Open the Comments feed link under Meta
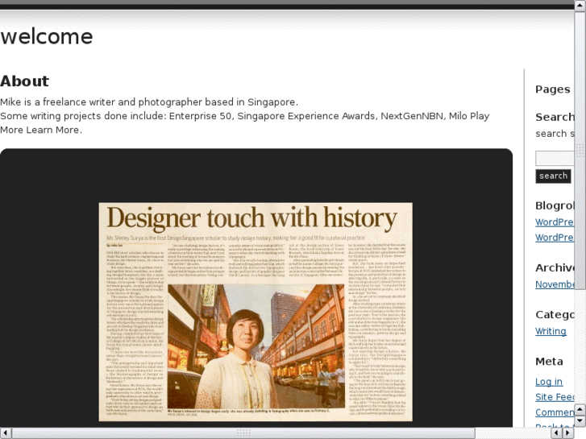Image resolution: width=586 pixels, height=439 pixels. (x=555, y=412)
